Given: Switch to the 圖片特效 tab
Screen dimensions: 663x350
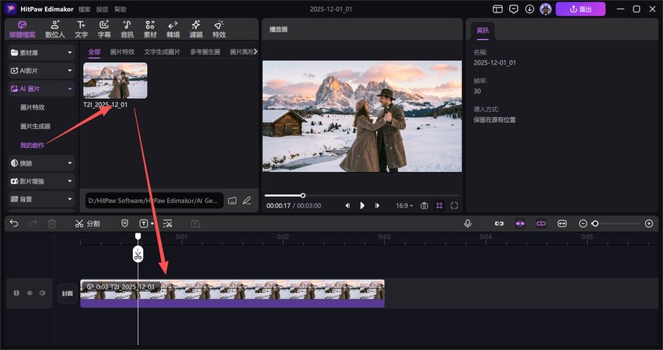Looking at the screenshot, I should (122, 52).
